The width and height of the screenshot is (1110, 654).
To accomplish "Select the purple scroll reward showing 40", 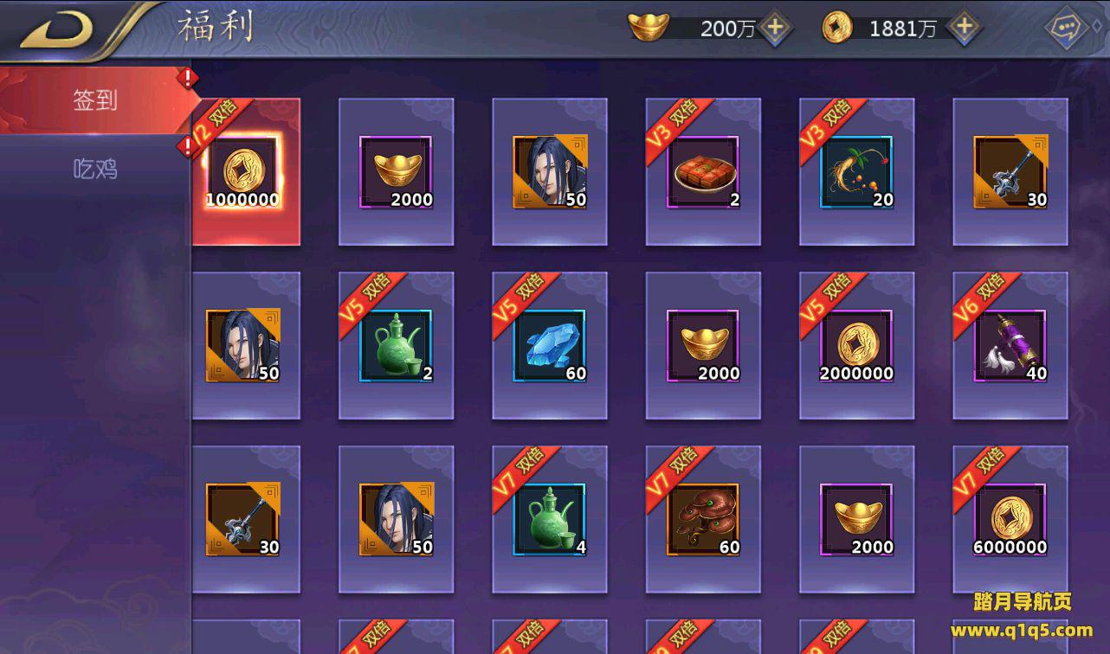I will click(1010, 346).
